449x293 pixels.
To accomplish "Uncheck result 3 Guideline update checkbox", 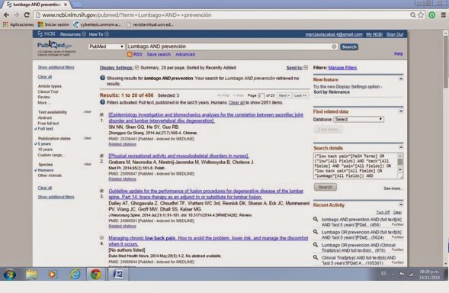I will pos(101,191).
